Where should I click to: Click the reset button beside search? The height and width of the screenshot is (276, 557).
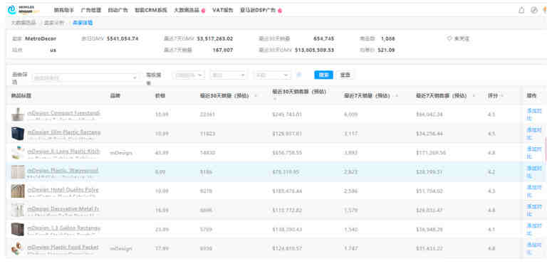345,75
